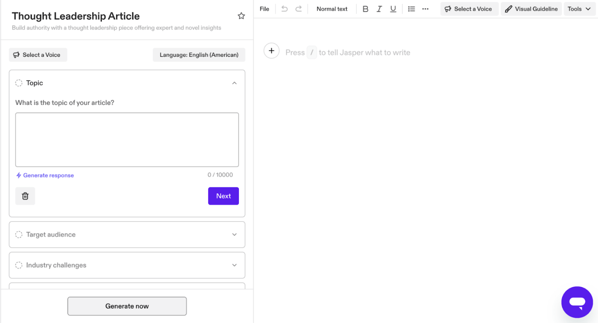
Task: Insert a bulleted list
Action: (411, 9)
